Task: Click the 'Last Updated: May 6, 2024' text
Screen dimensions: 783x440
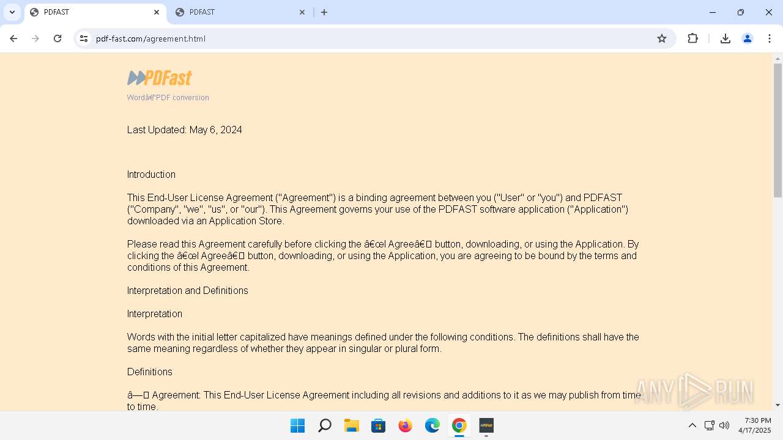Action: pyautogui.click(x=185, y=130)
